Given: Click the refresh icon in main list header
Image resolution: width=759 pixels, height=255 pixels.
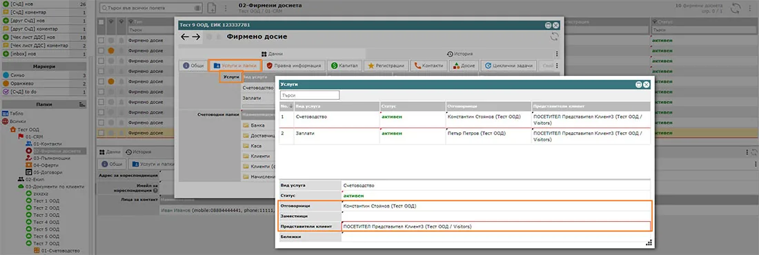Looking at the screenshot, I should 736,8.
